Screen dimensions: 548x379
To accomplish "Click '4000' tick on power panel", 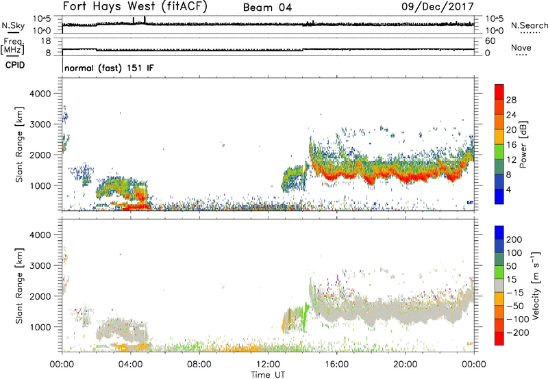I will [x=40, y=94].
